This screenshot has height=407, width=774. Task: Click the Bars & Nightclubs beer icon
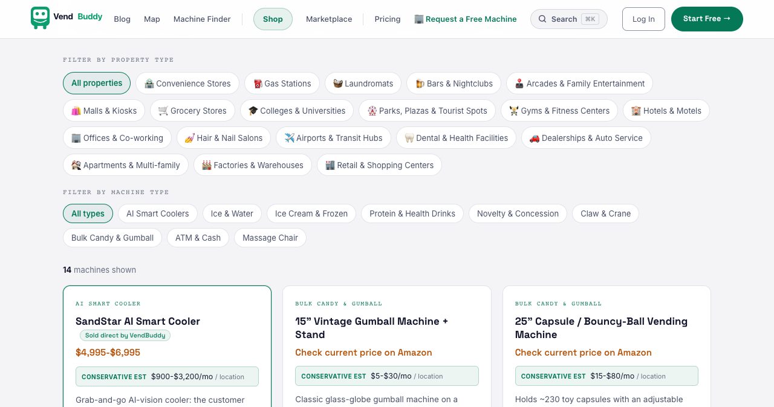pyautogui.click(x=420, y=83)
